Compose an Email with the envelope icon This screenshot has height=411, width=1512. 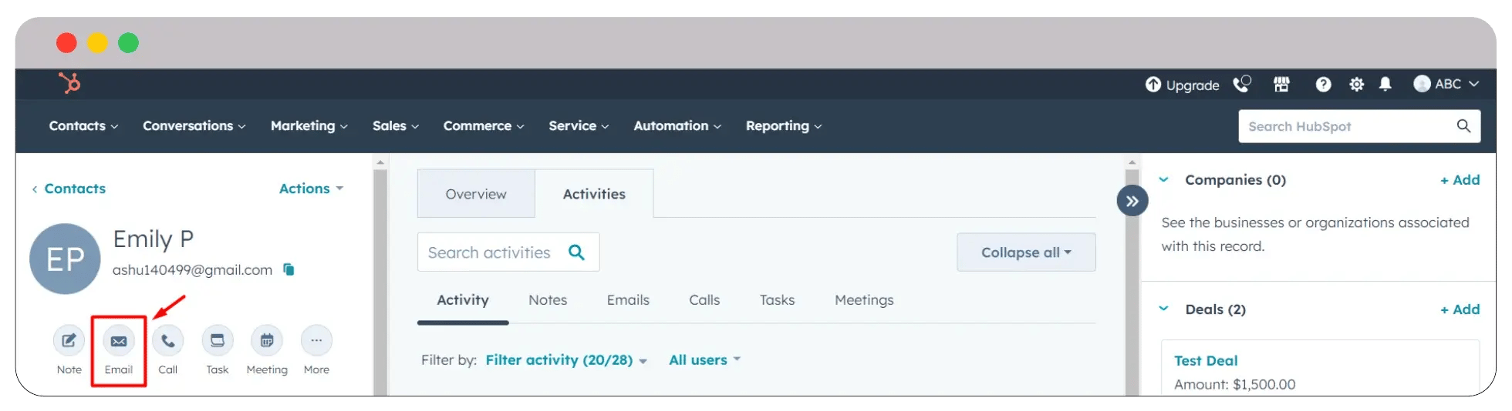coord(119,340)
